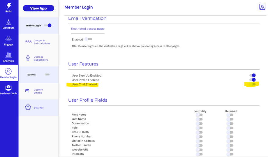Viewport: 268px width, 157px height.
Task: Disable the User Sign Up Enabled toggle
Action: tap(252, 75)
